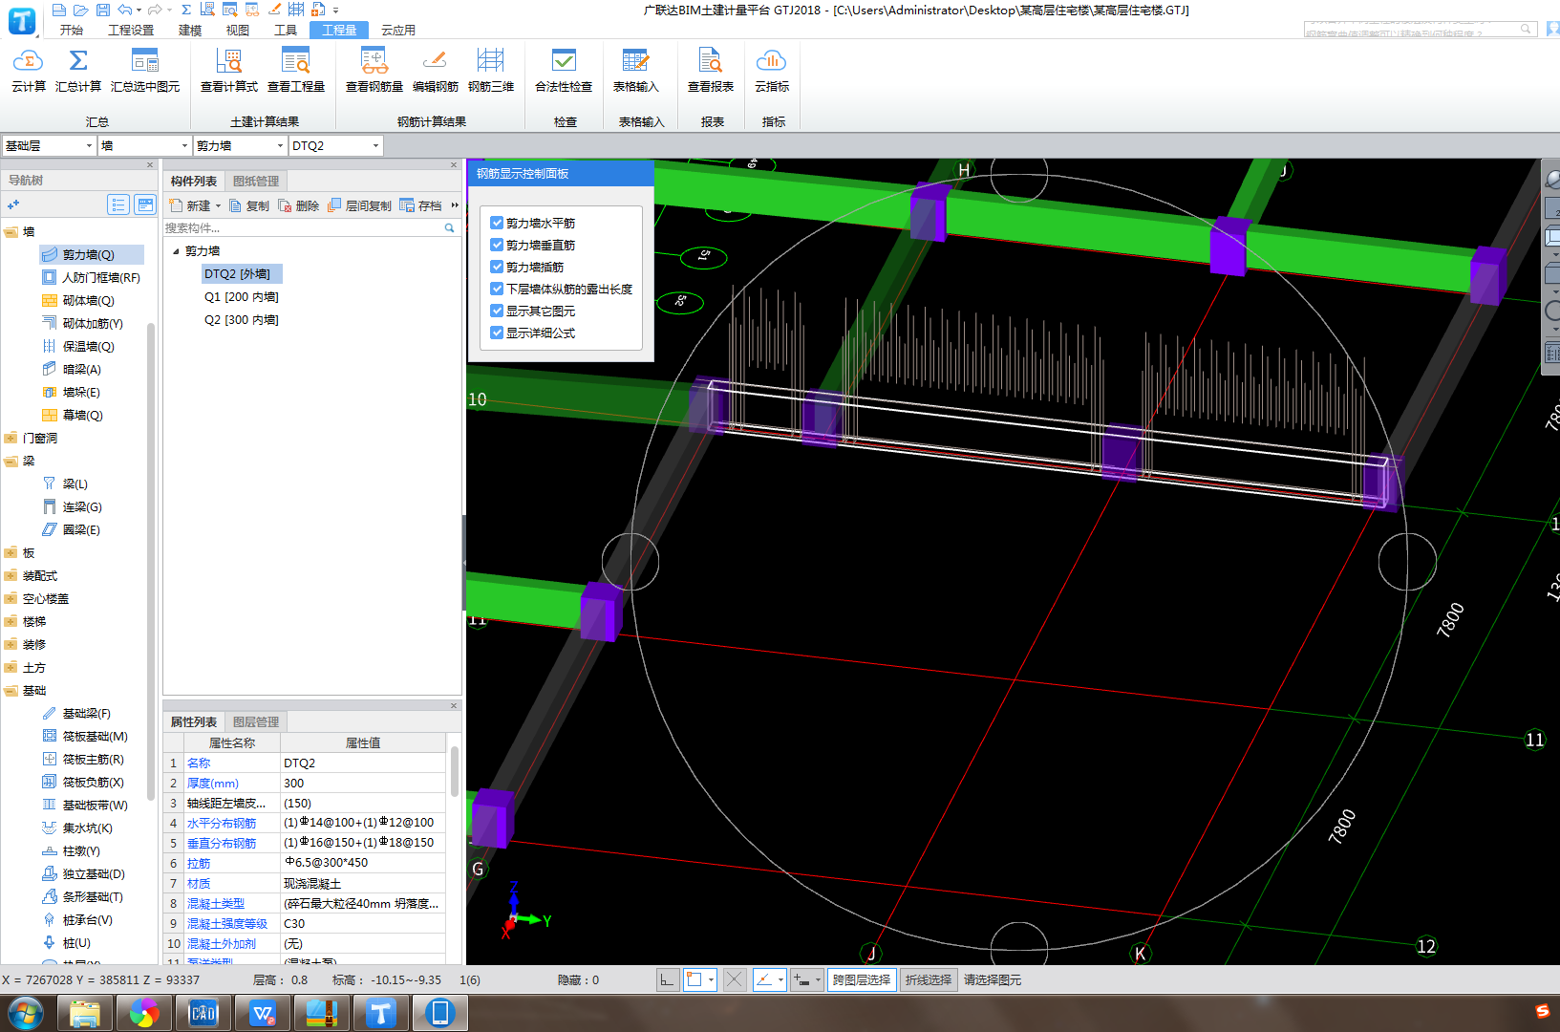1560x1032 pixels.
Task: Click the 水平分布钢筋 property value cell
Action: 363,823
